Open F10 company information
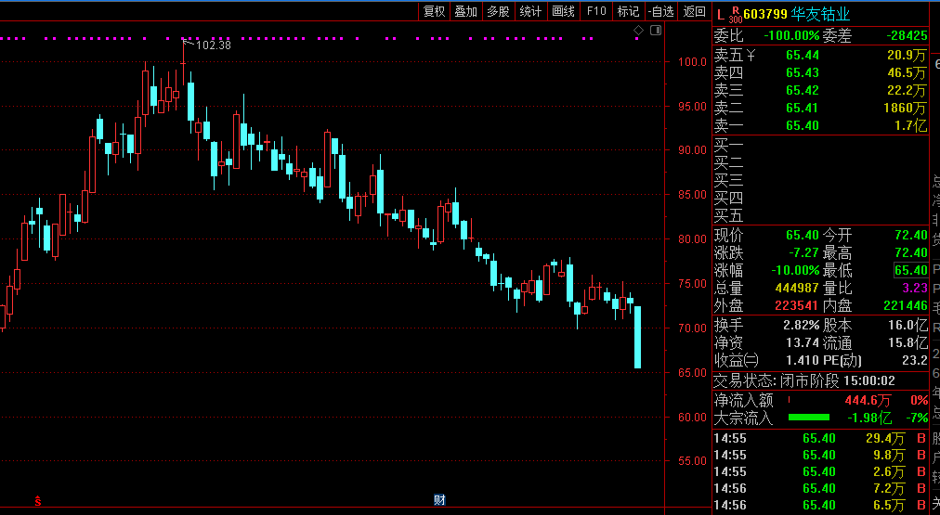Screen dimensions: 940x515 pos(596,11)
